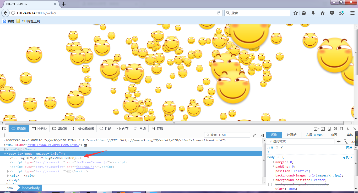Click the www.w3.org/1999/xhtml namespace link
358x193 pixels.
click(53, 145)
